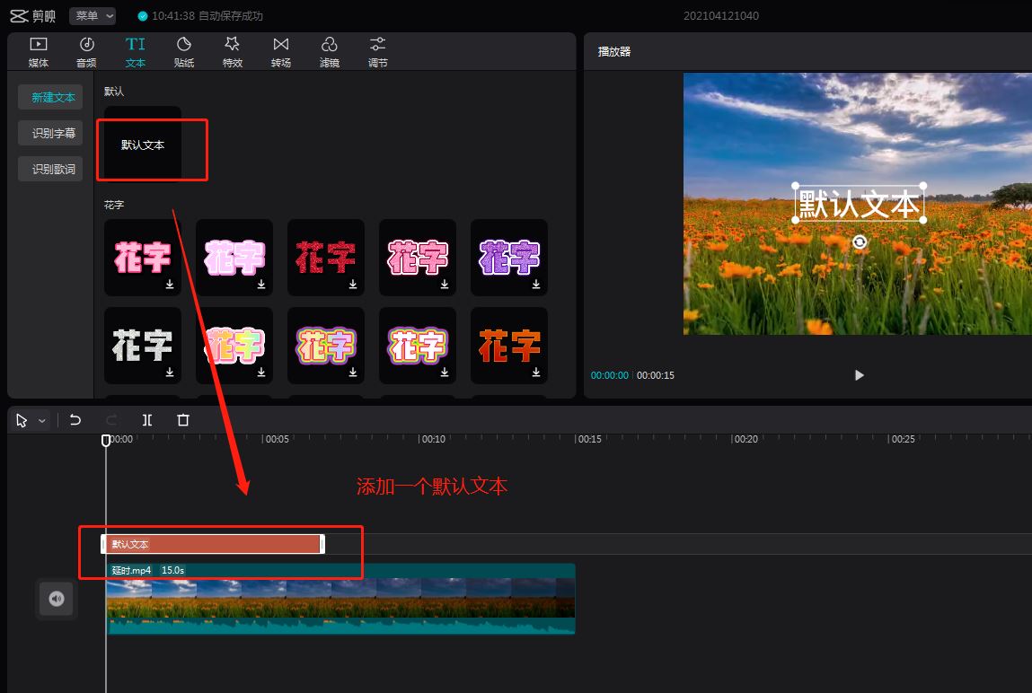Screen dimensions: 1032x693
Task: Click the 00:20 mark on timeline ruler
Action: coord(745,439)
